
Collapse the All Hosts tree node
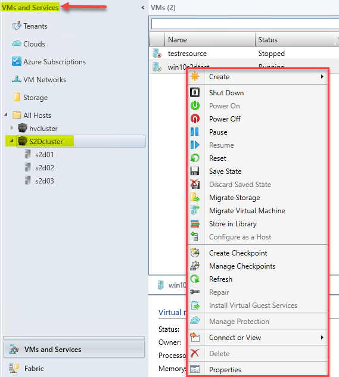(x=6, y=115)
